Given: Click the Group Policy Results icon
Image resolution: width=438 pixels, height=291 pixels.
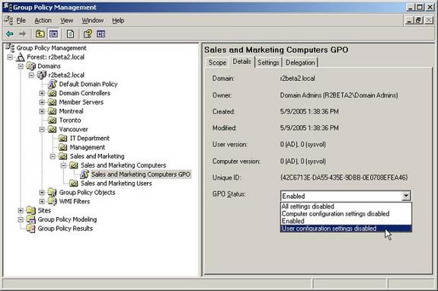Looking at the screenshot, I should [31, 229].
